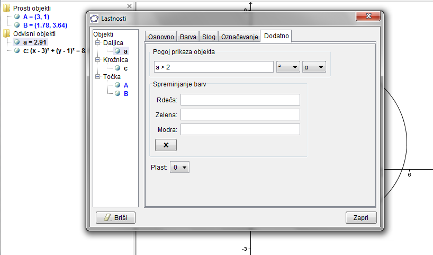The image size is (433, 255).
Task: Close the algebra view with its X icon
Action: pyautogui.click(x=130, y=6)
